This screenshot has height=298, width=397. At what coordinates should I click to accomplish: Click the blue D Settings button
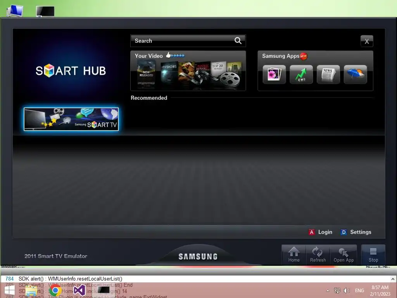(x=356, y=232)
